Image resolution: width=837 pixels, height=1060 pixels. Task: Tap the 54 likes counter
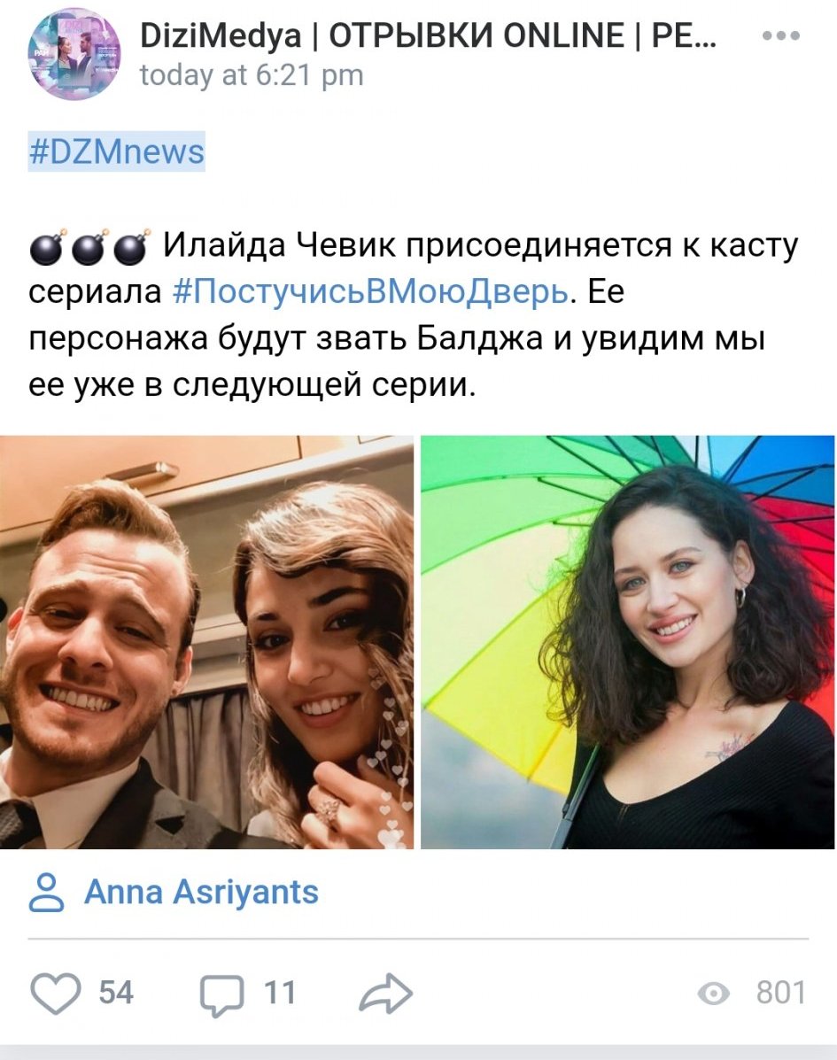coord(116,993)
